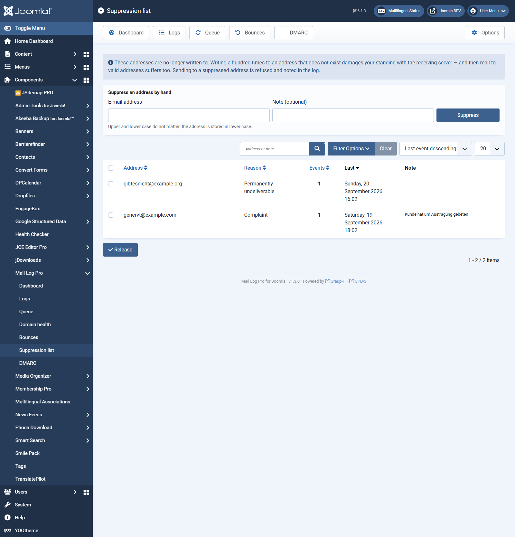Click the Home Dashboard house icon
Viewport: 515px width, 537px height.
(7, 41)
